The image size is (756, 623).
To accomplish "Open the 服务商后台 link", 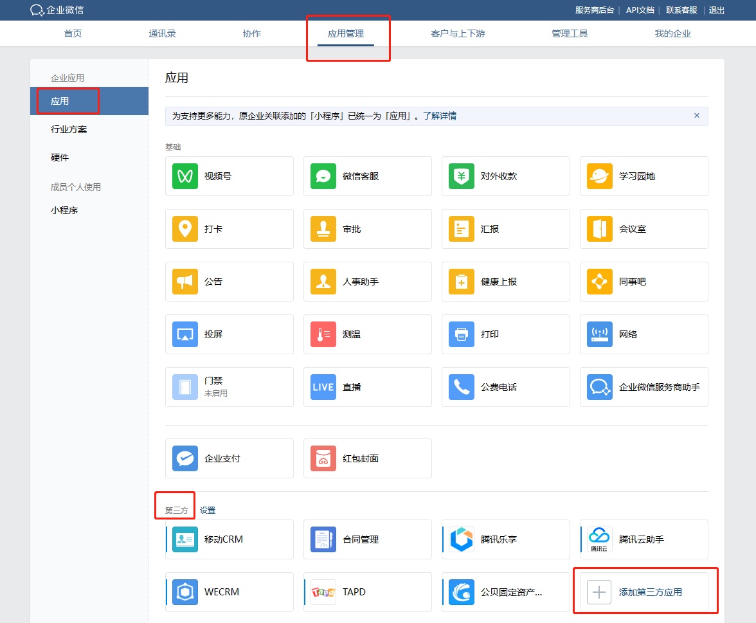I will point(595,10).
